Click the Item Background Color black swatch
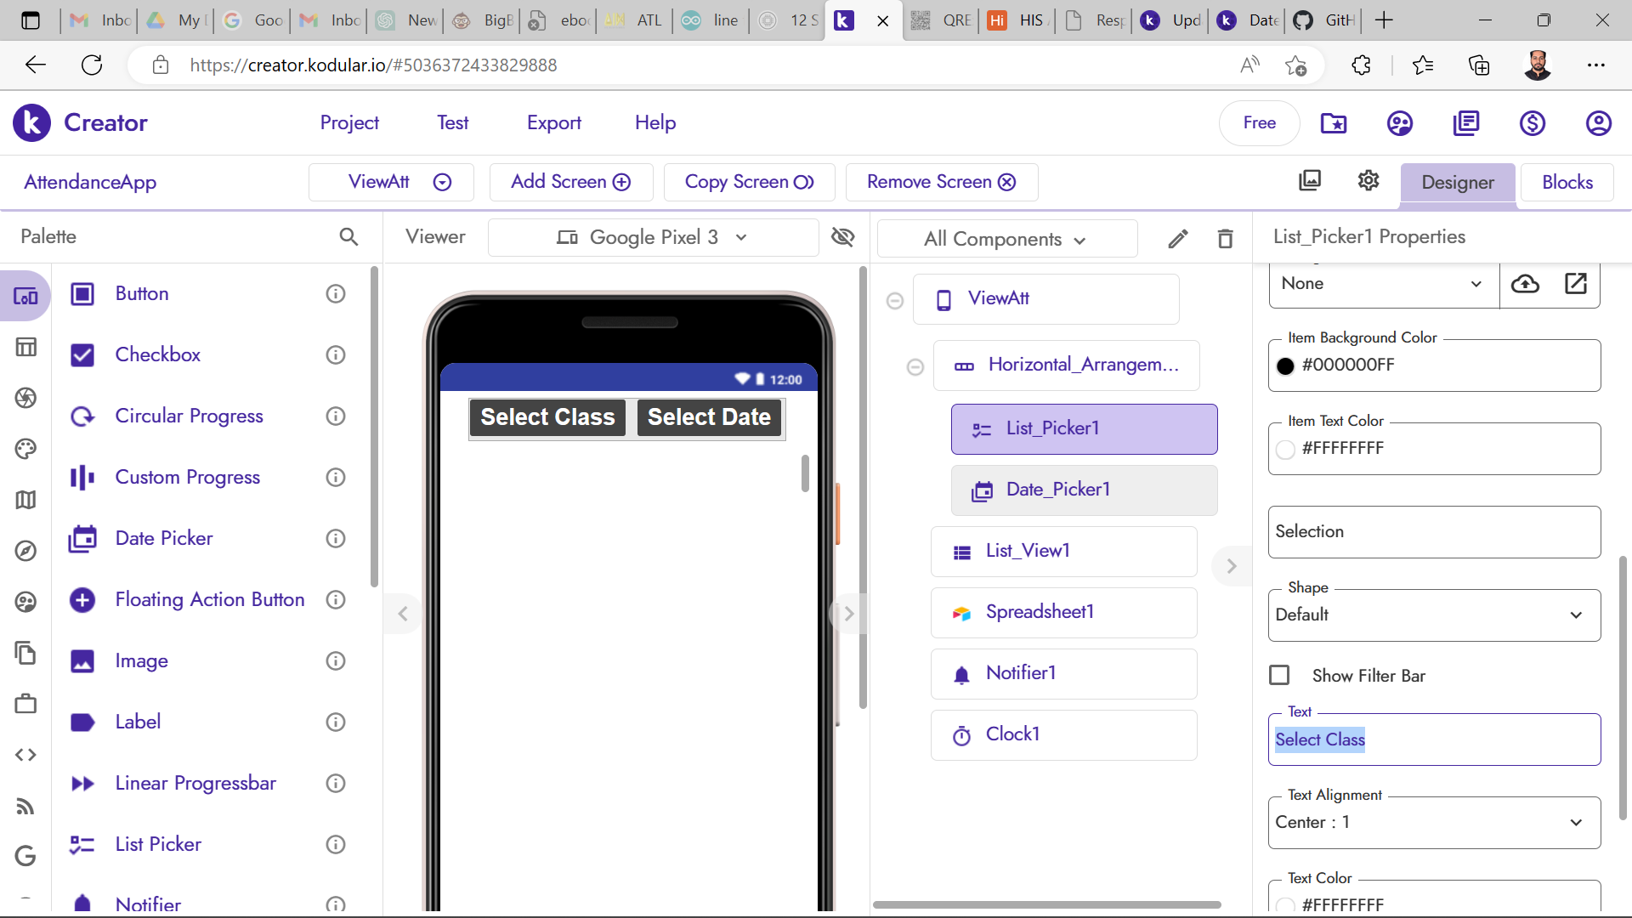1632x918 pixels. [1285, 365]
